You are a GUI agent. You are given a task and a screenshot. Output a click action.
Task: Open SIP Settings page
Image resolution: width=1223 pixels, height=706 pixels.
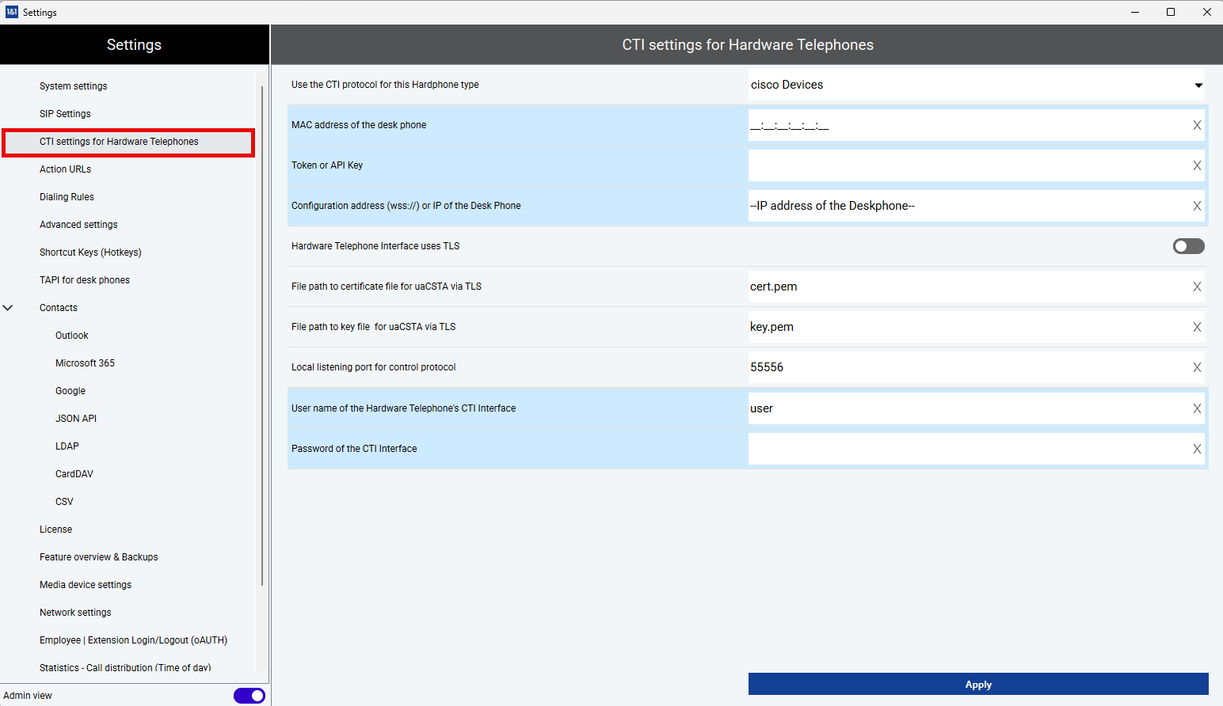[65, 114]
